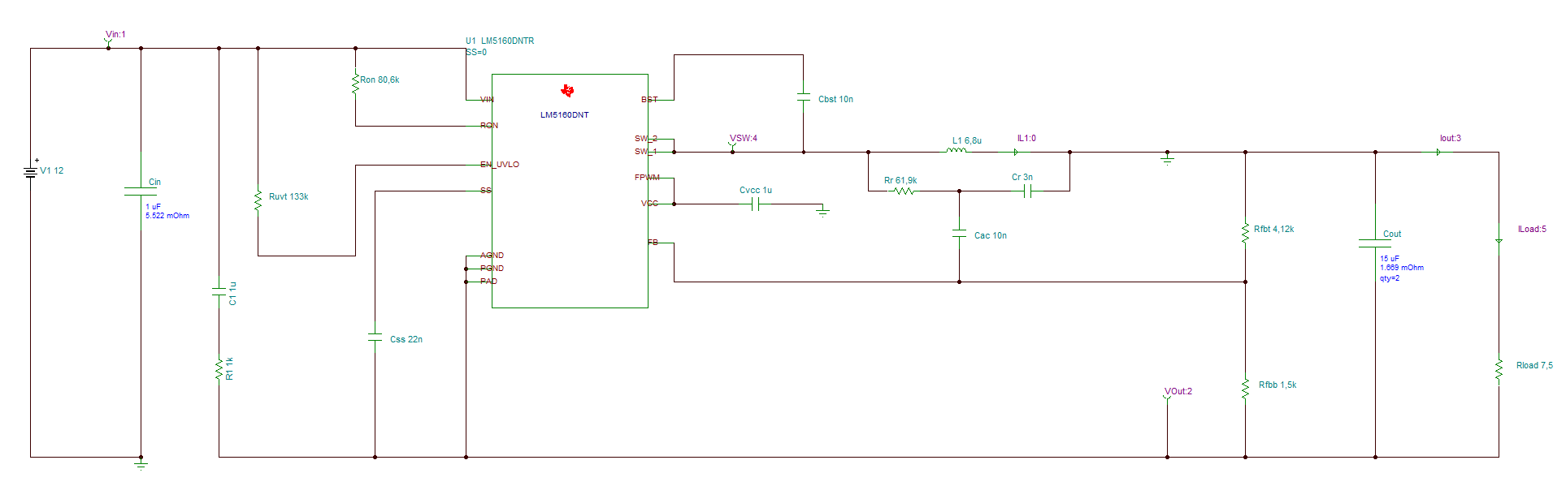Select the Cr 3n capacitor symbol
The height and width of the screenshot is (486, 1566).
click(1027, 191)
